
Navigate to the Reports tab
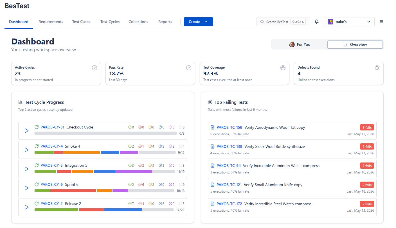click(165, 22)
